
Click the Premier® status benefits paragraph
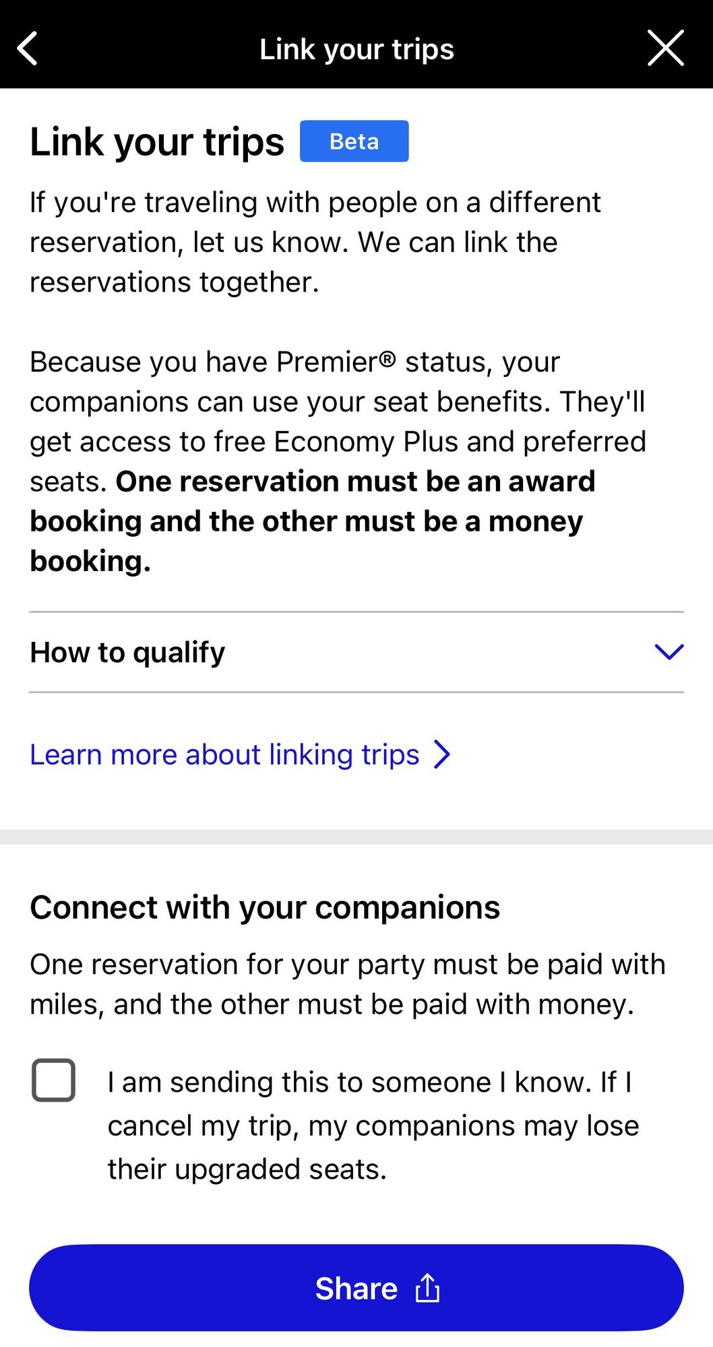pos(337,401)
